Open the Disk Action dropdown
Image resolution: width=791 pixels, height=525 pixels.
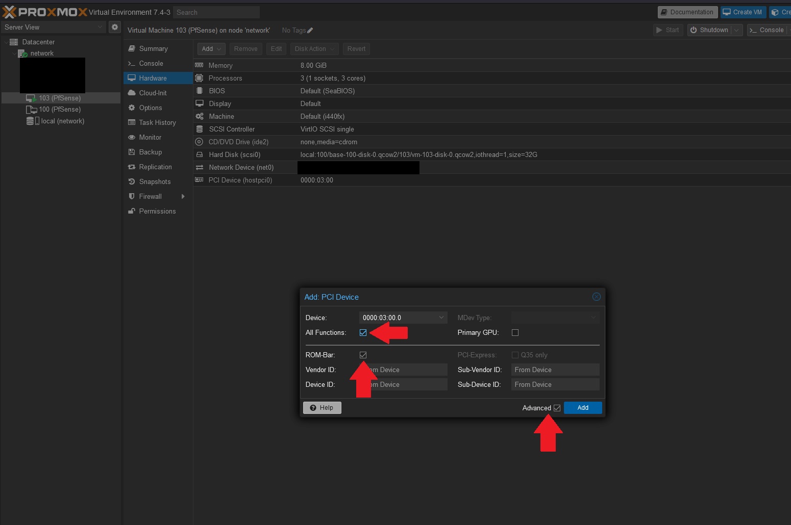point(314,49)
